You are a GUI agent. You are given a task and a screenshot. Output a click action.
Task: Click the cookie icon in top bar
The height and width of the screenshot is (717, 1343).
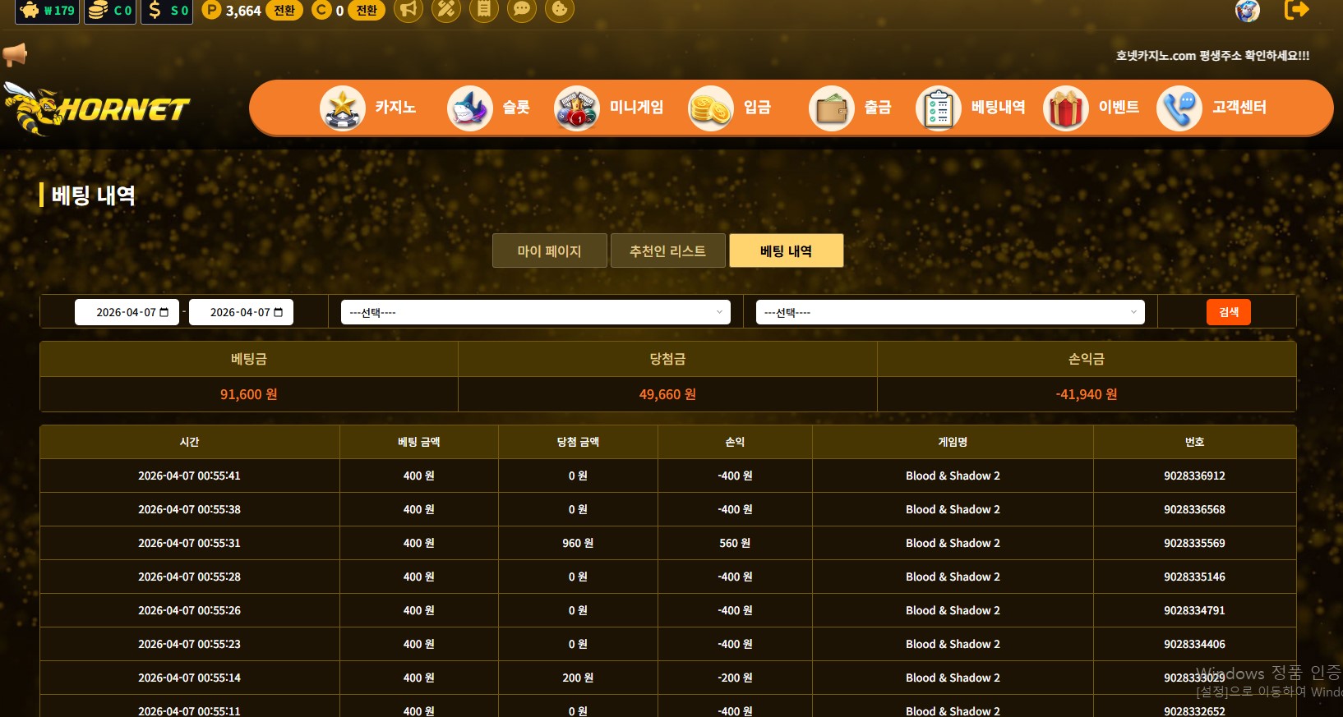(560, 10)
